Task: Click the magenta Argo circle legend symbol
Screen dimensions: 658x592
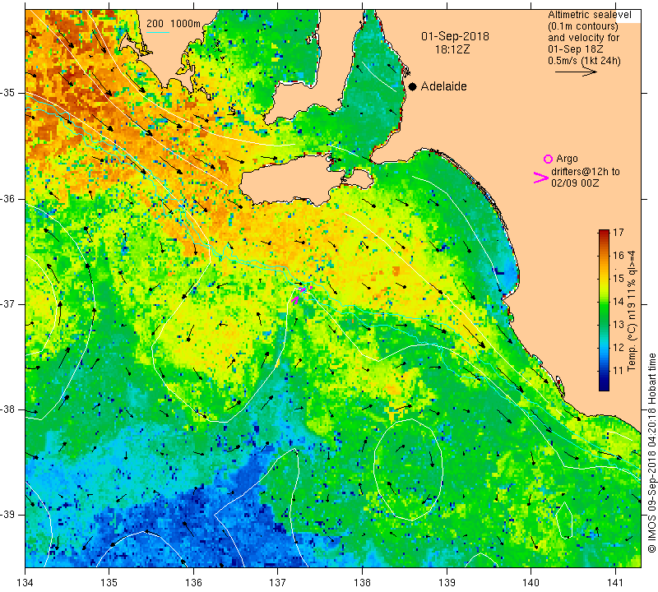Action: tap(548, 159)
